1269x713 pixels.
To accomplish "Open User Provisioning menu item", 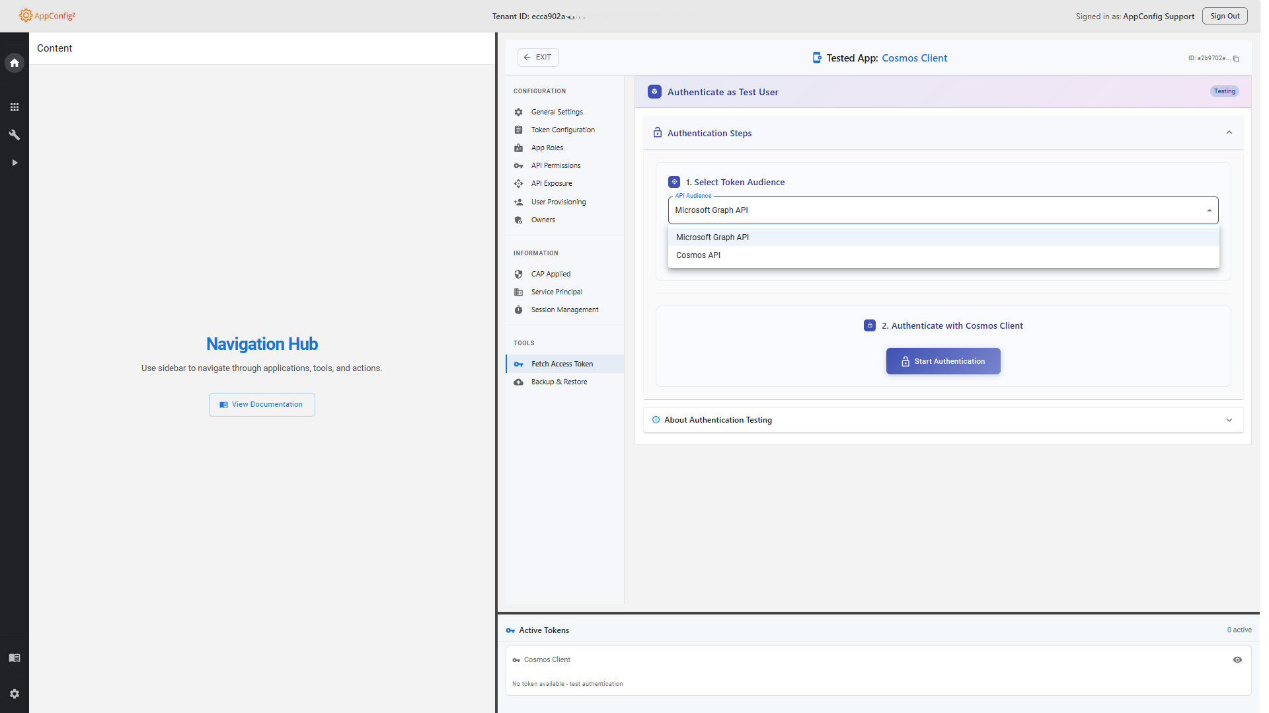I will point(565,202).
